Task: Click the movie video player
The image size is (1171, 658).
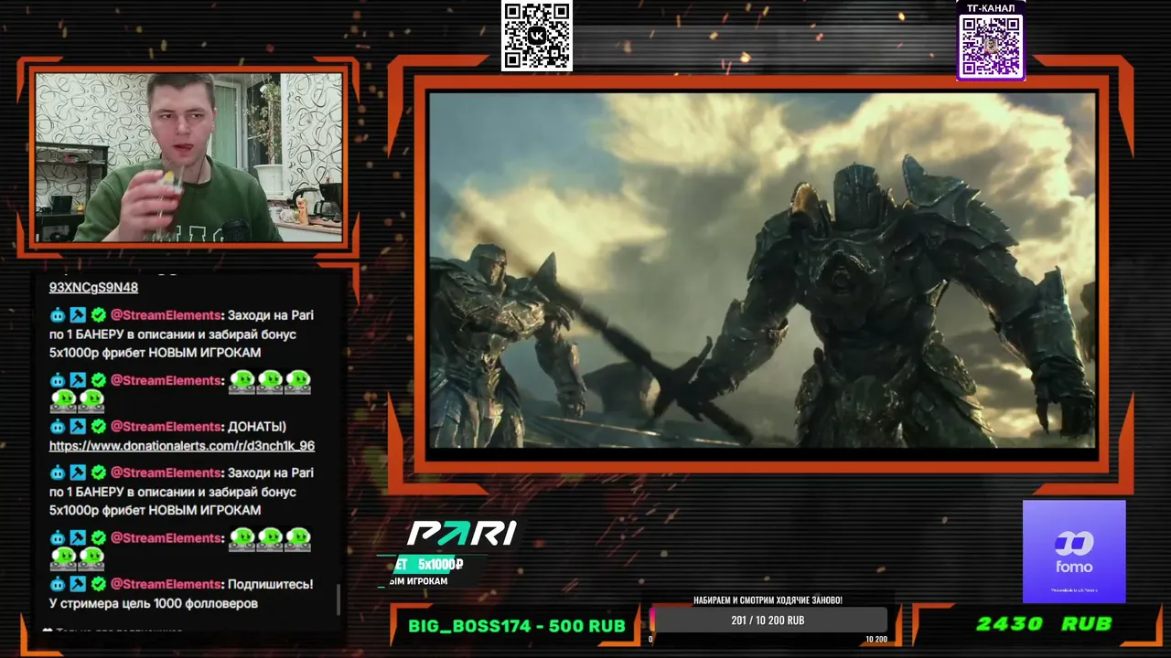Action: [762, 271]
